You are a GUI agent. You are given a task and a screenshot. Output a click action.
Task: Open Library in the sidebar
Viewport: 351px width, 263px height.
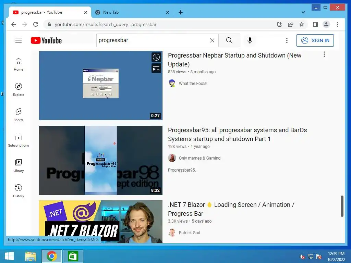pyautogui.click(x=19, y=165)
